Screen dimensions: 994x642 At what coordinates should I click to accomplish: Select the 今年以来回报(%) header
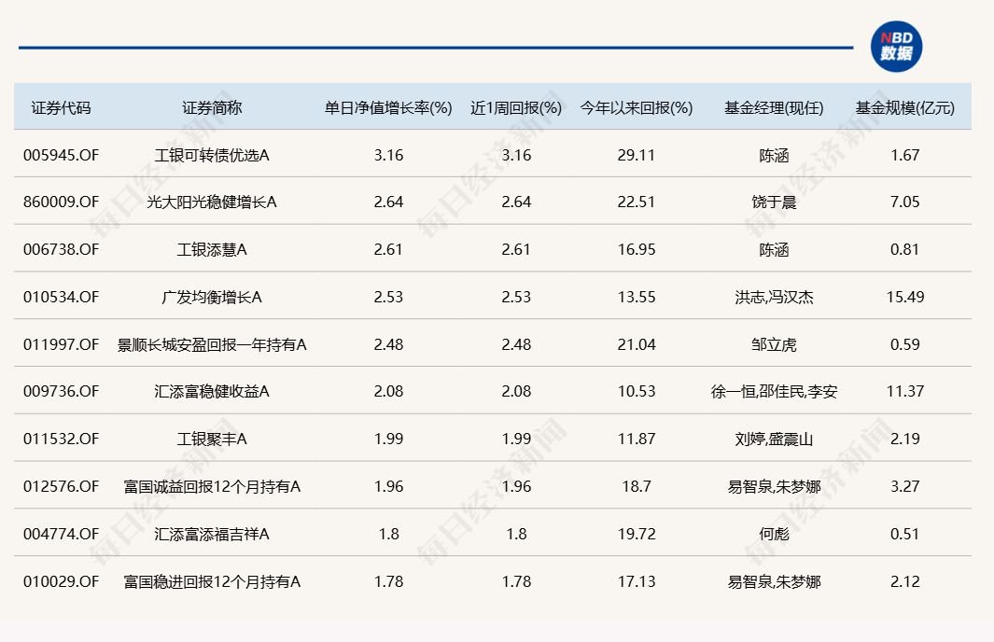coord(637,107)
